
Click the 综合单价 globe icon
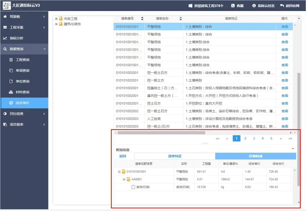[11, 103]
